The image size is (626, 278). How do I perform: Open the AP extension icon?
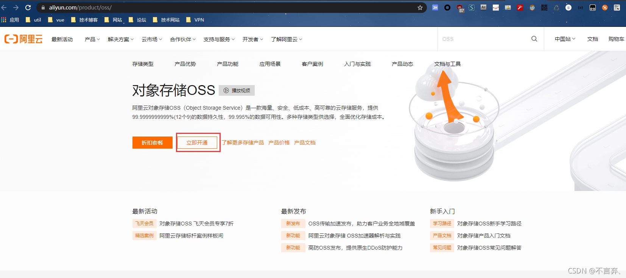click(484, 8)
